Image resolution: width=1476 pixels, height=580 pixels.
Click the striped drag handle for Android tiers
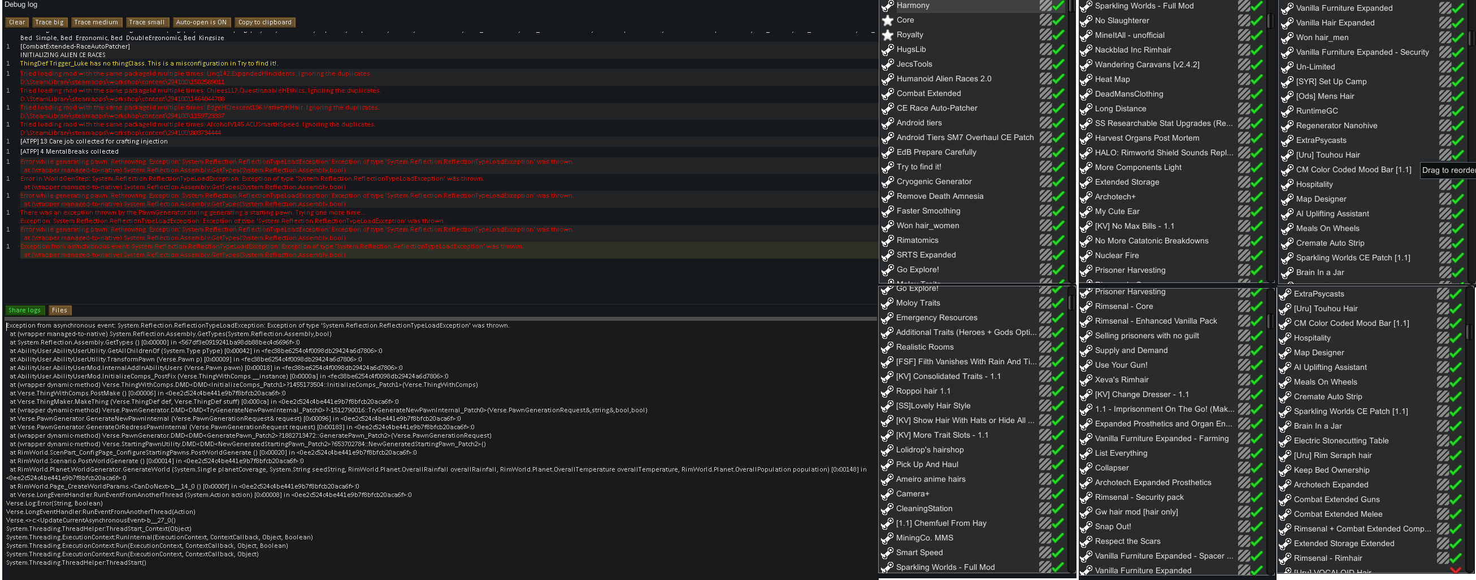tap(1046, 123)
